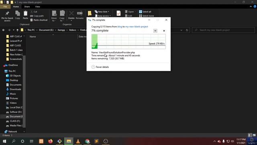Select This PC in navigation pane
This screenshot has height=145, width=257.
[x=10, y=71]
